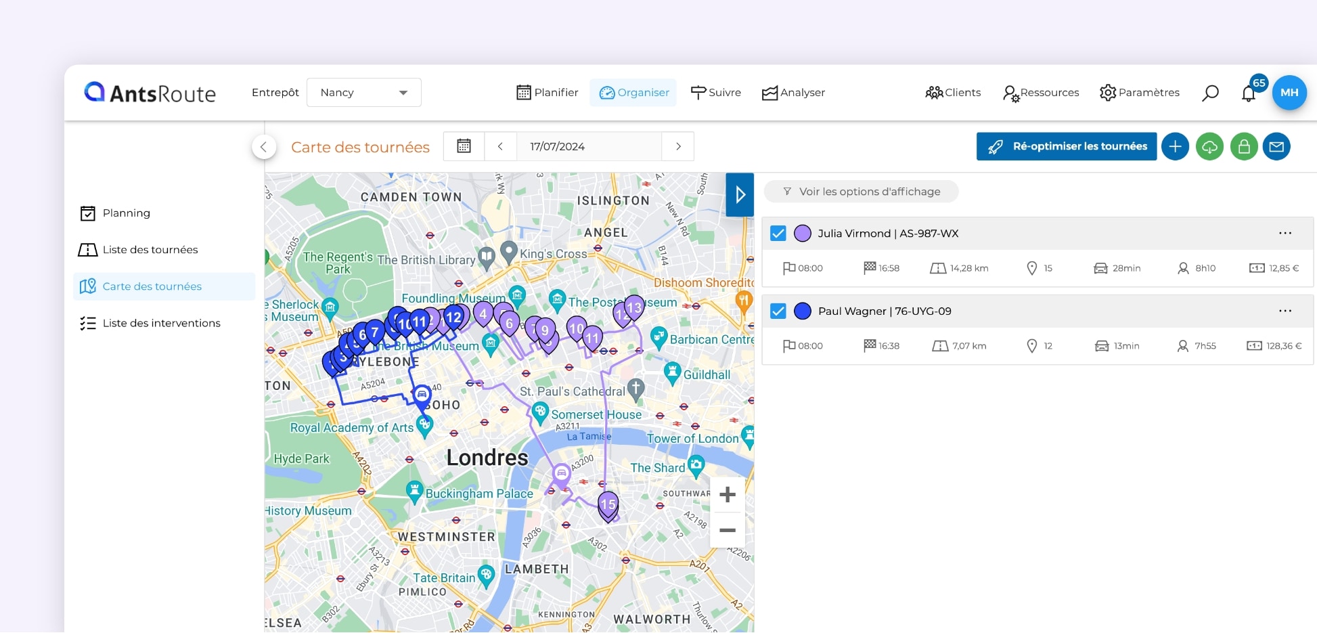Open Liste des tournées in sidebar
1317x633 pixels.
[x=150, y=250]
